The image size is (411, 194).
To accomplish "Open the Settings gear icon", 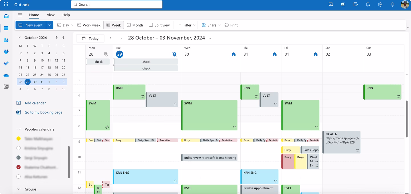I will (380, 5).
